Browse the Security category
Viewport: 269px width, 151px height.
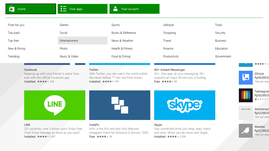coord(220,33)
